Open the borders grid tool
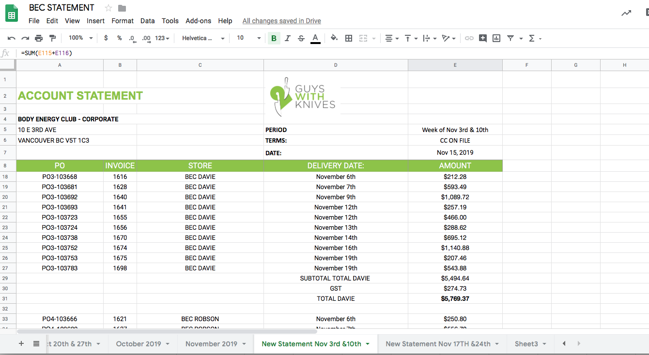649x355 pixels. pyautogui.click(x=348, y=38)
